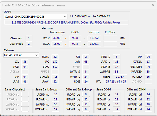Click the tWRPDEN value field
The height and width of the screenshot is (116, 157).
pyautogui.click(x=148, y=72)
